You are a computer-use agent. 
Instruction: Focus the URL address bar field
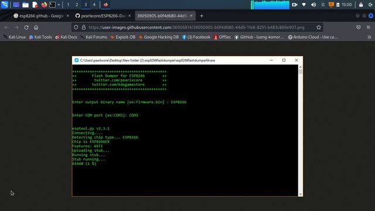click(x=197, y=28)
